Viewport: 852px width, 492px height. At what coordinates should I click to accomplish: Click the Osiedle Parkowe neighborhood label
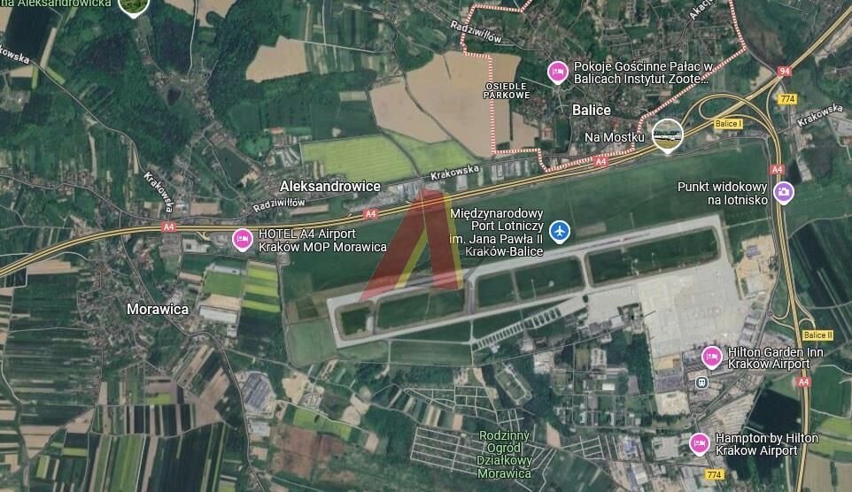pos(507,90)
